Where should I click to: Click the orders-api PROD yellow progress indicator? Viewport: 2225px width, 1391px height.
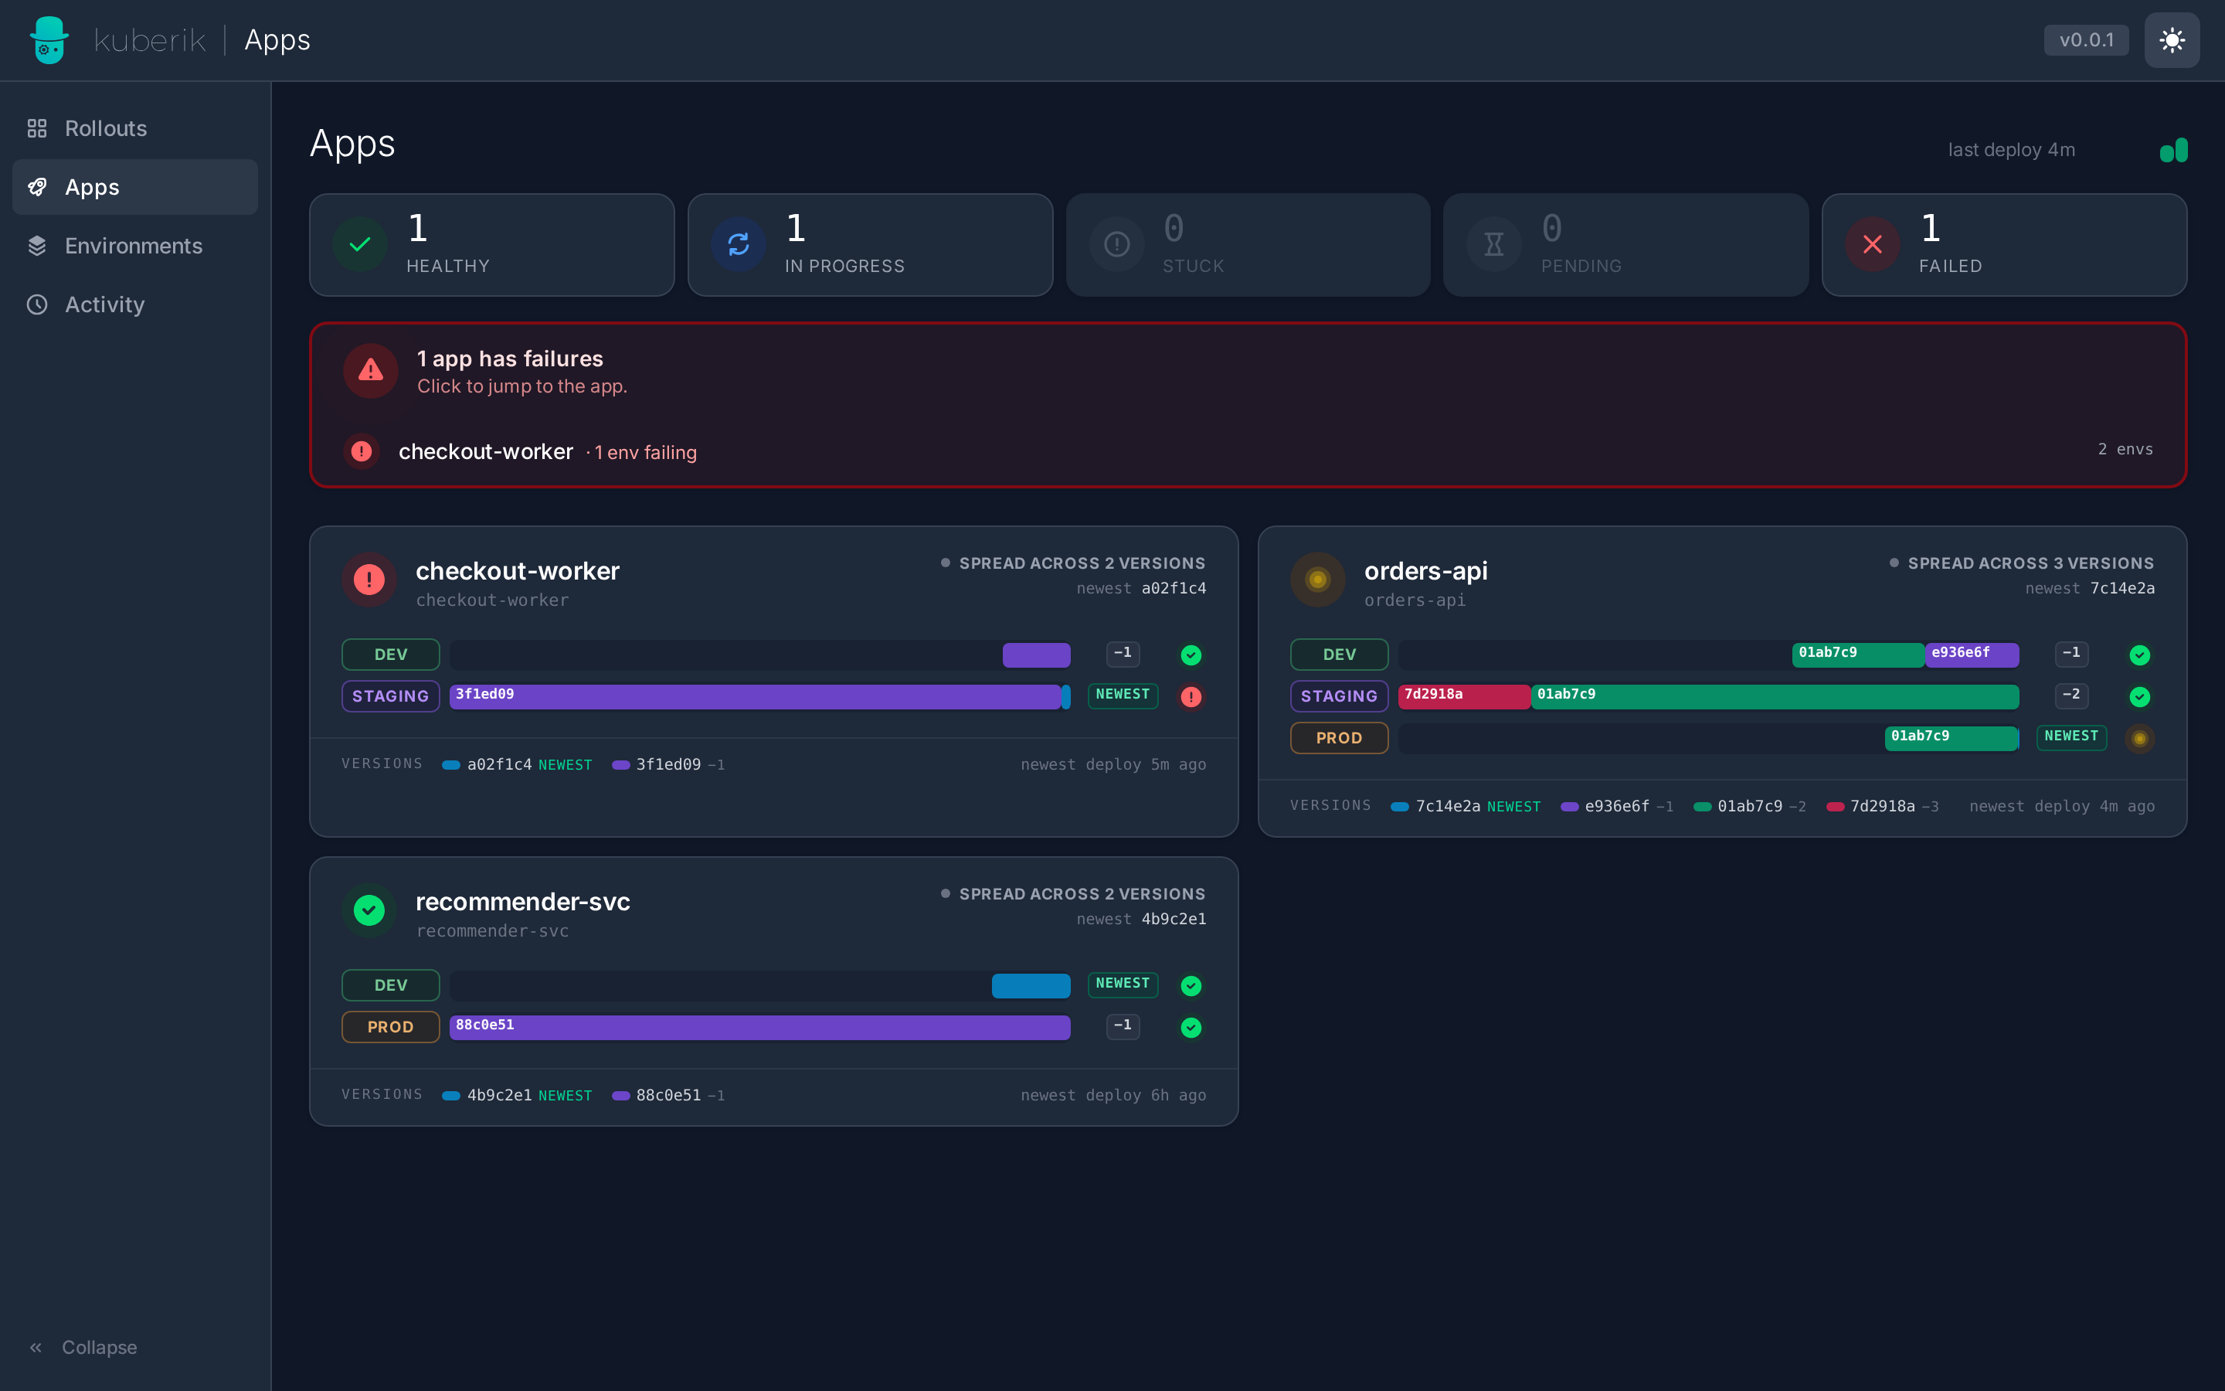2139,738
